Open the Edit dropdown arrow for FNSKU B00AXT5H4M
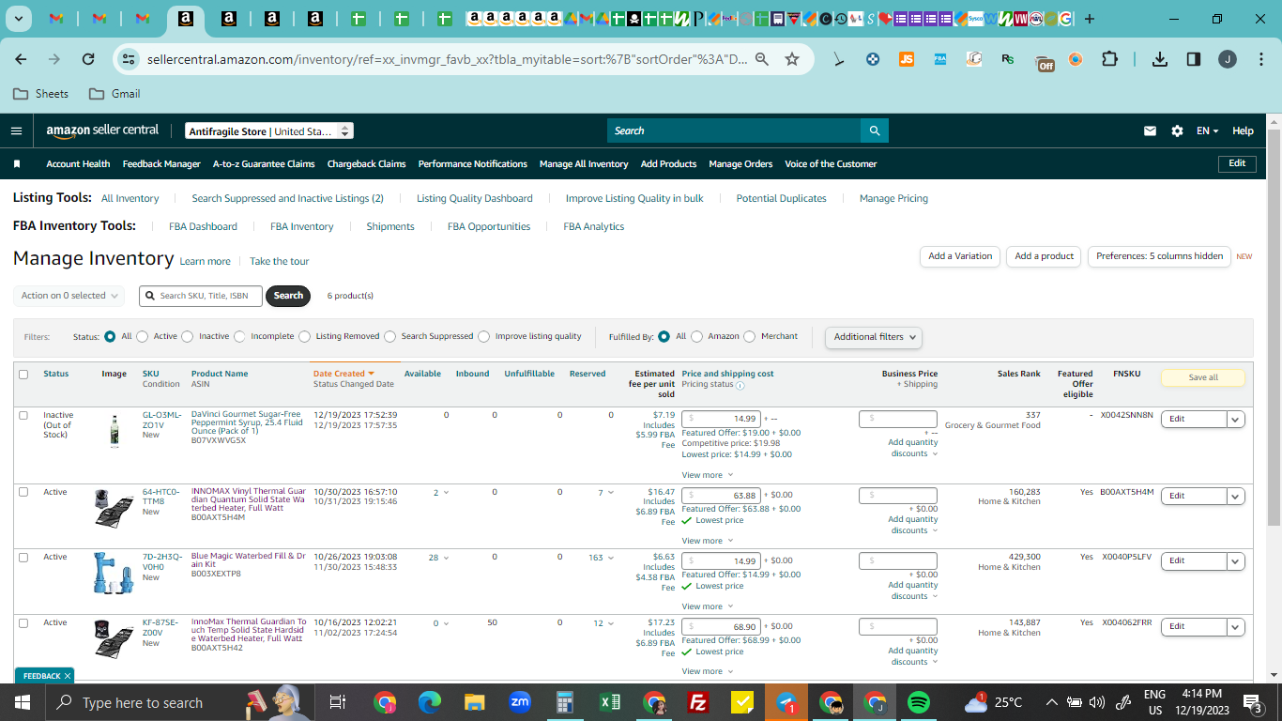 pos(1235,497)
